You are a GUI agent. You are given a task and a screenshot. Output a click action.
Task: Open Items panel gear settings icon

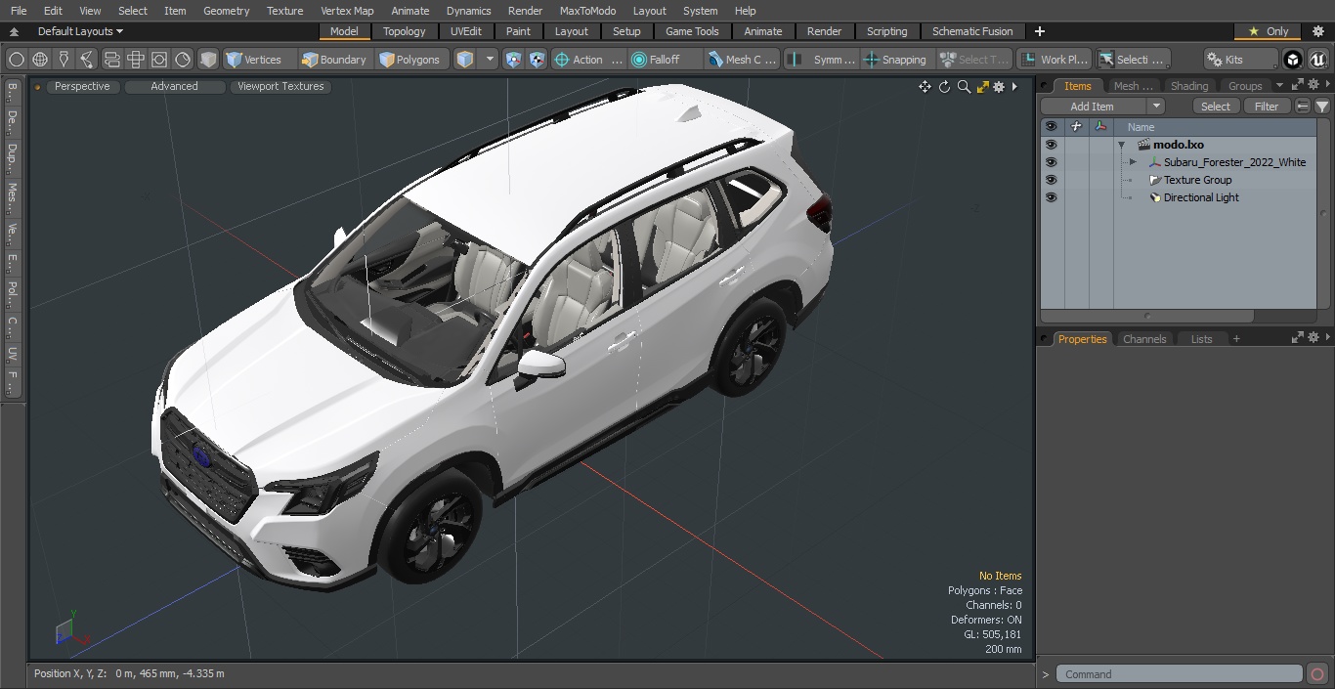click(x=1313, y=85)
